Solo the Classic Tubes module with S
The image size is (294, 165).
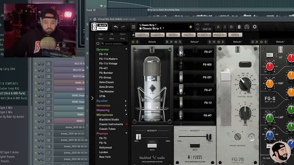180,42
